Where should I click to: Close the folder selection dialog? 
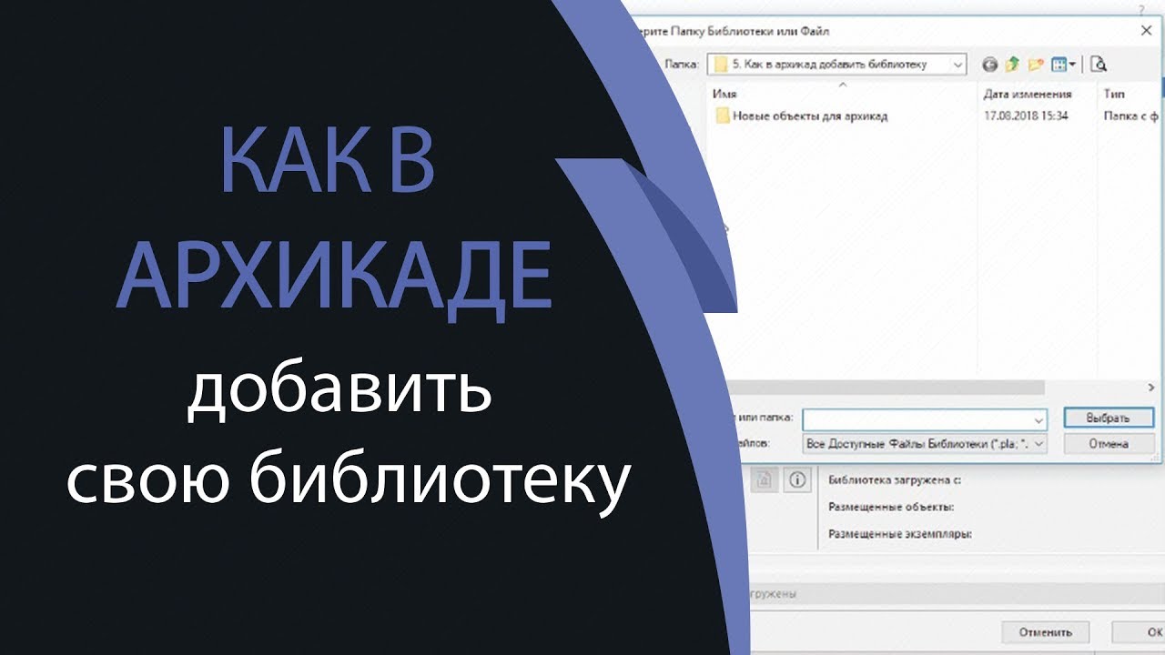point(1147,30)
